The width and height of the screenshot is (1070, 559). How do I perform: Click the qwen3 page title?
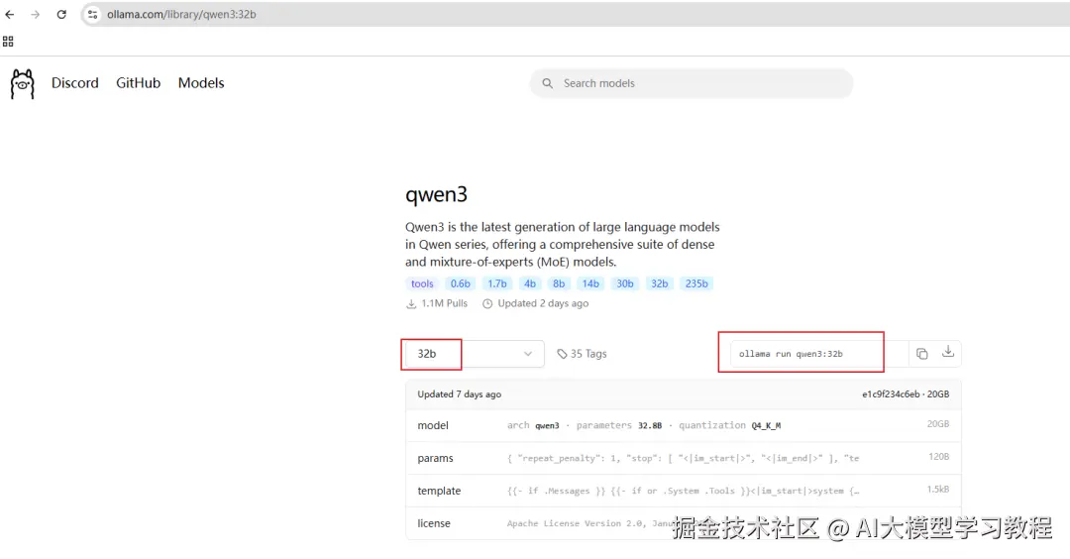[436, 195]
